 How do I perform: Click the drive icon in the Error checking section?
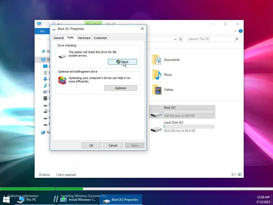[62, 56]
